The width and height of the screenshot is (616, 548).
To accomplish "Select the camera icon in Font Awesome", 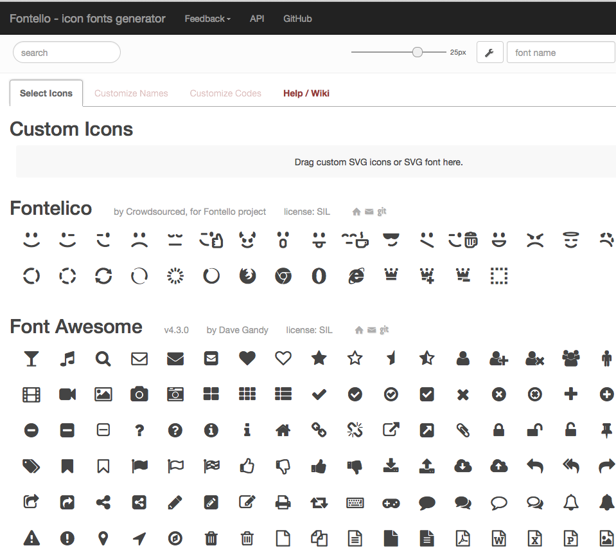I will tap(139, 394).
